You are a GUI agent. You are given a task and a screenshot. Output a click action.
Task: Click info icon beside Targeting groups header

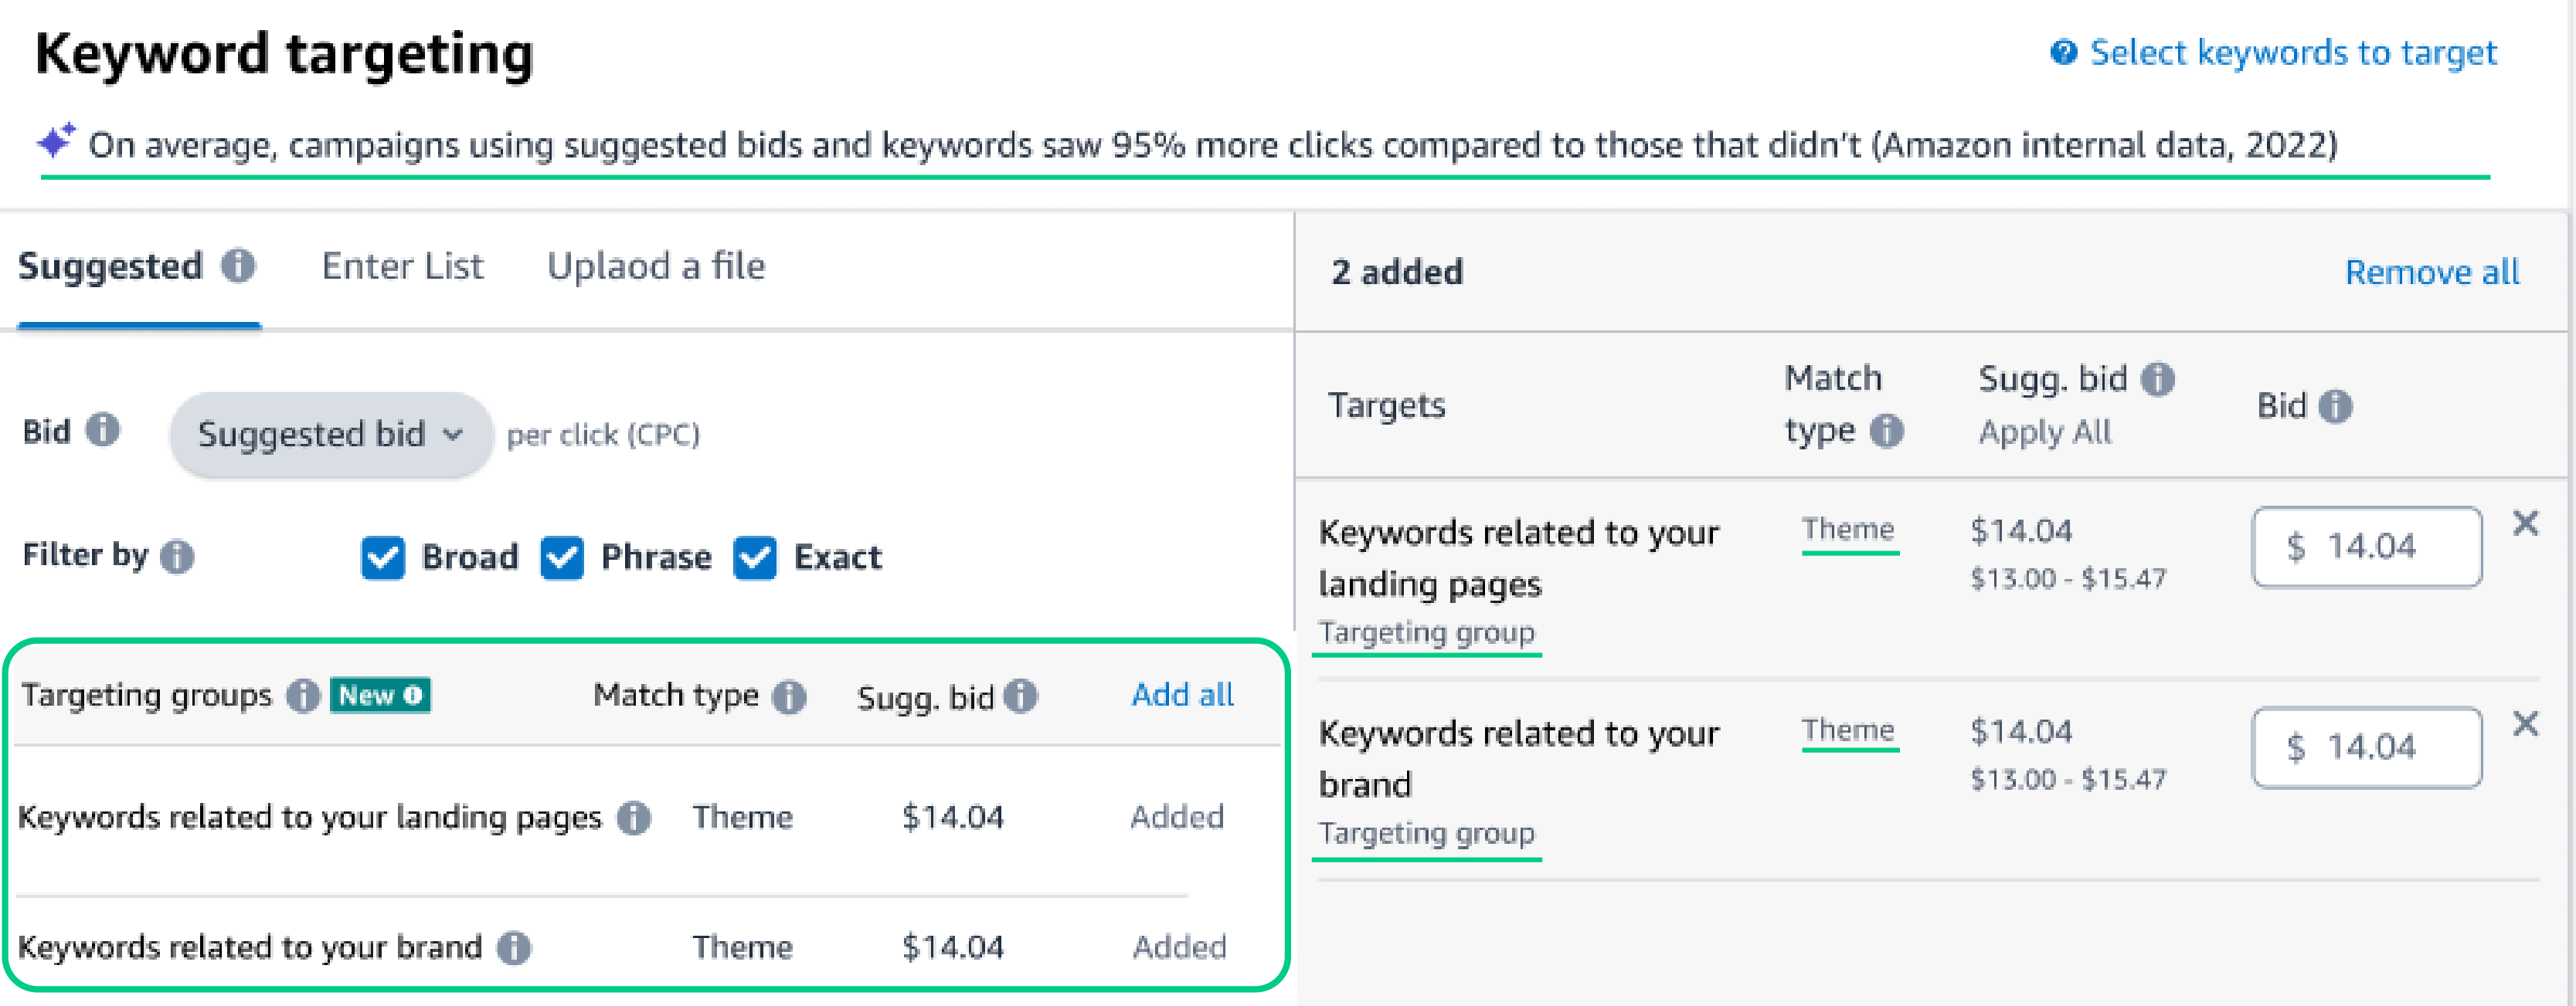point(302,696)
